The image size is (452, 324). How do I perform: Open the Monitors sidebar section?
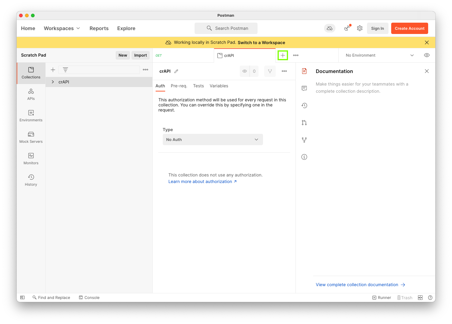[x=31, y=159]
